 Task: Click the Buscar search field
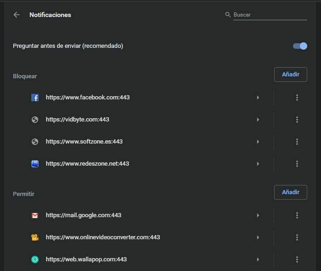[x=269, y=15]
